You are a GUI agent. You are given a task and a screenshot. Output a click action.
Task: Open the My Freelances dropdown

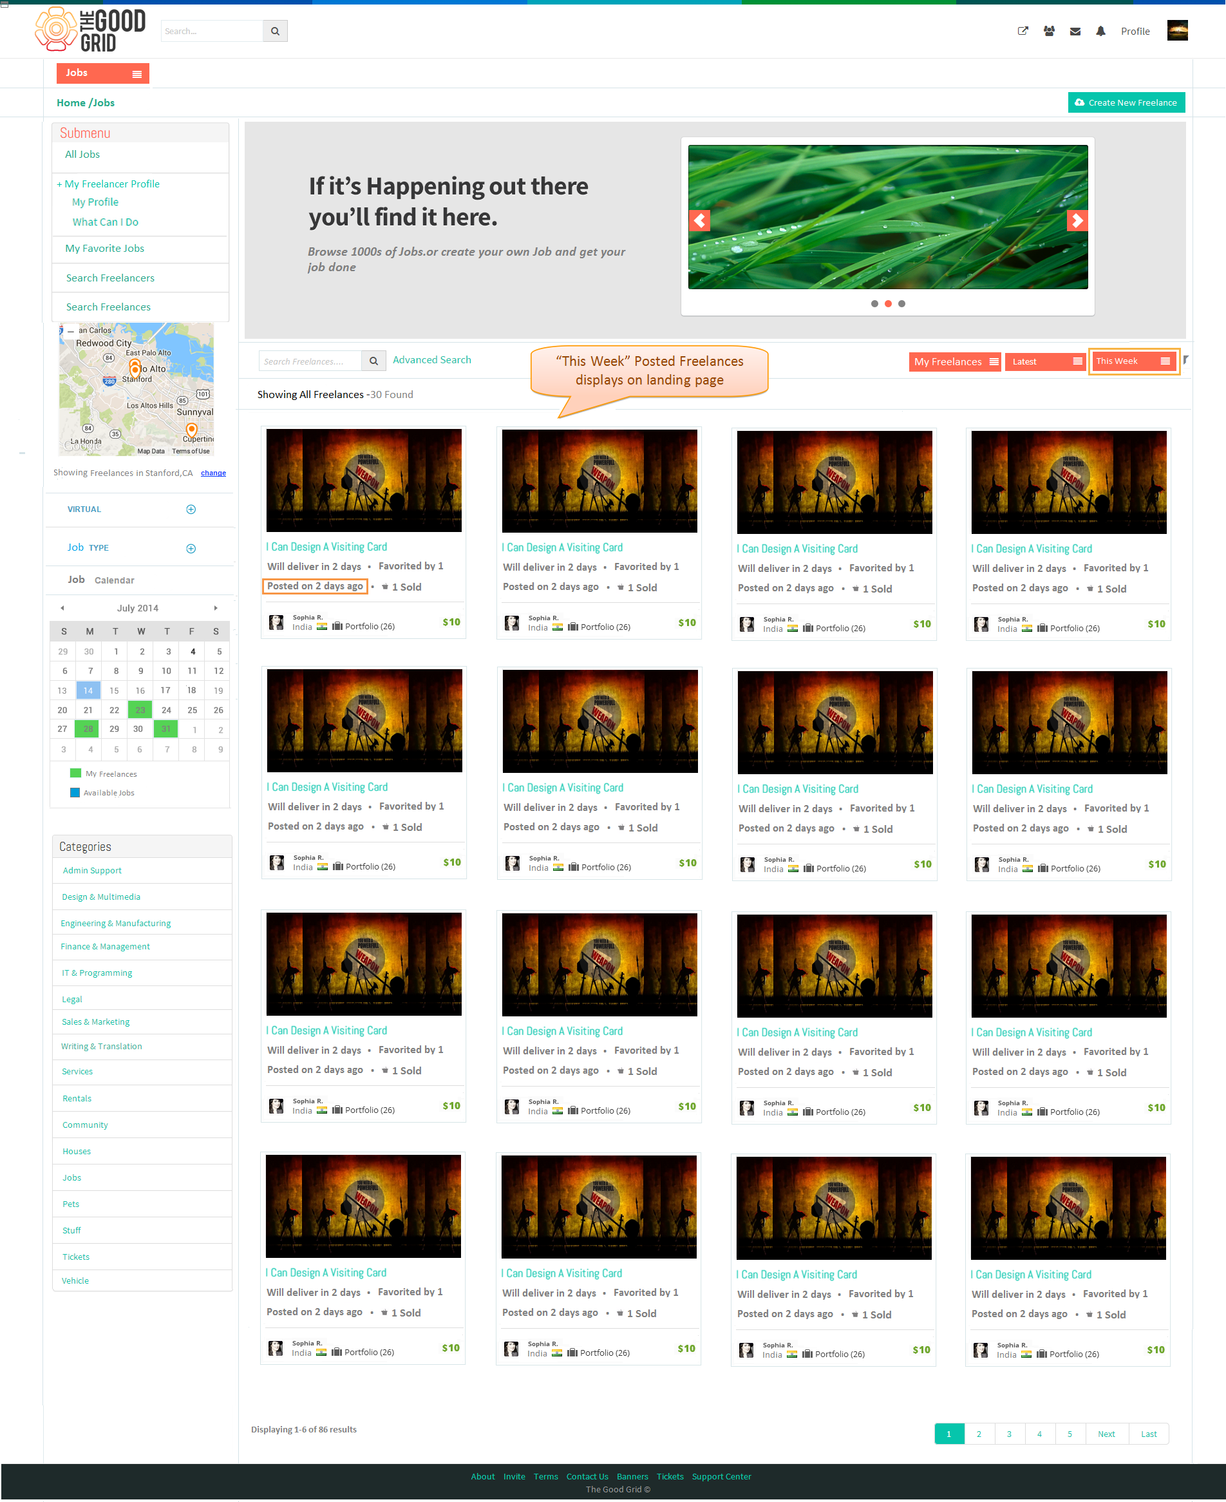955,362
